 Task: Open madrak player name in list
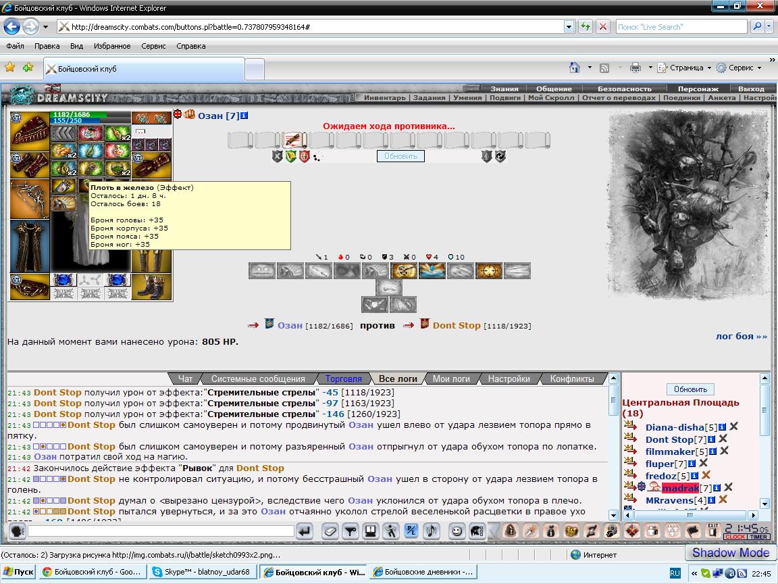click(680, 488)
